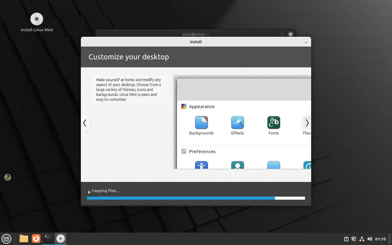Open the 01:10 clock calendar

click(380, 239)
